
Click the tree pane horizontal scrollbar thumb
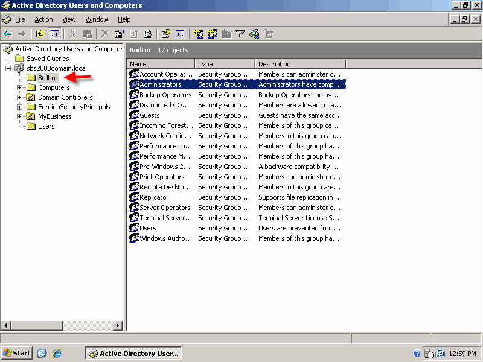pos(37,325)
